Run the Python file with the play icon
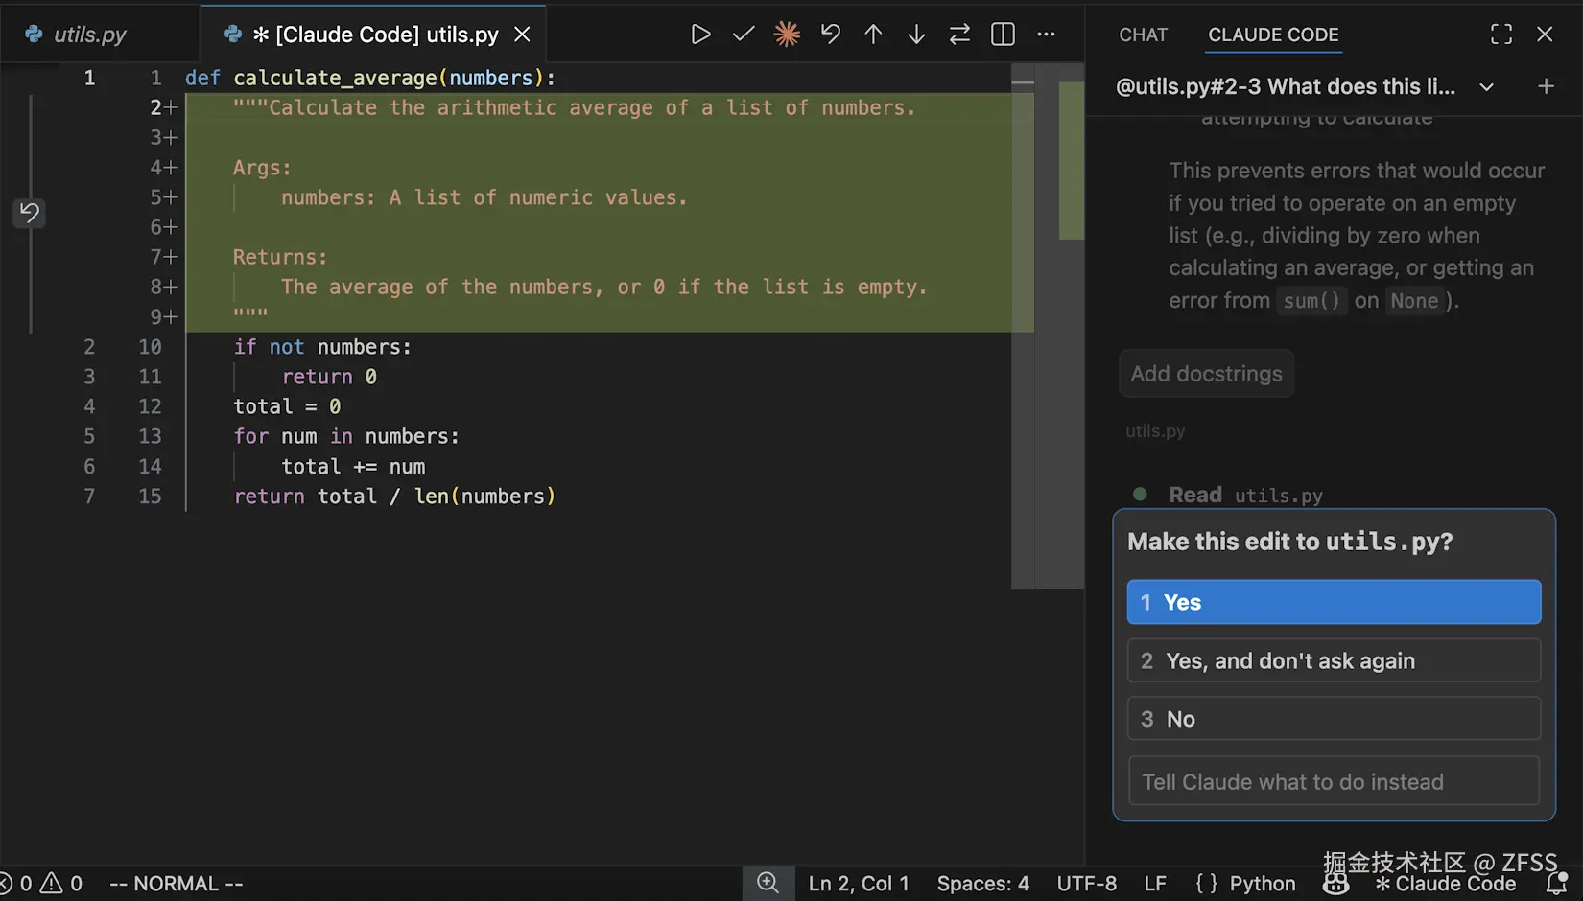Image resolution: width=1583 pixels, height=901 pixels. tap(700, 34)
